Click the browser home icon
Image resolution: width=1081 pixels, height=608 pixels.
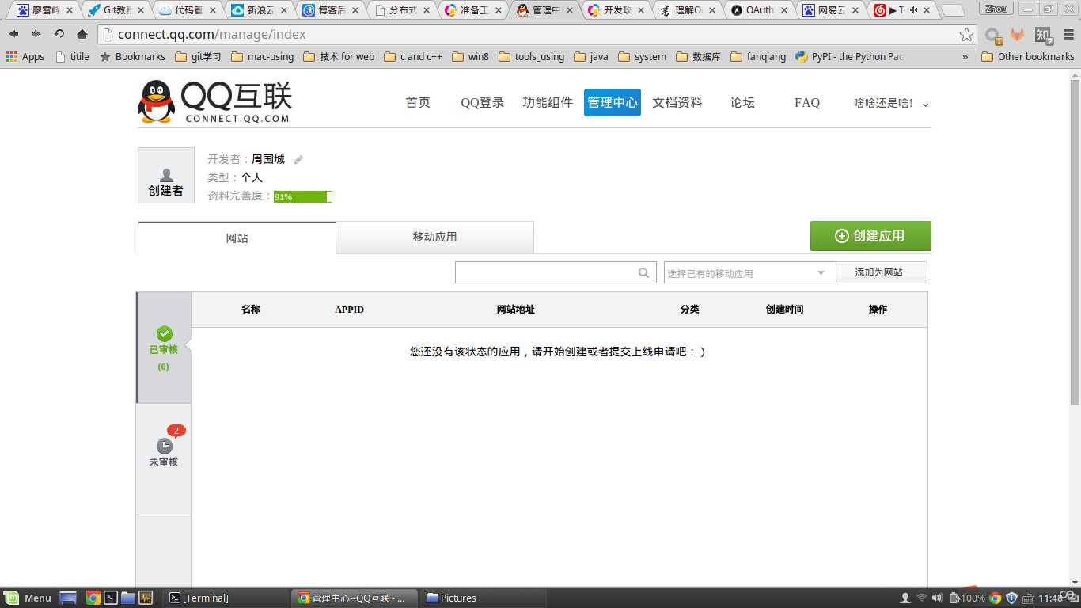[x=82, y=34]
